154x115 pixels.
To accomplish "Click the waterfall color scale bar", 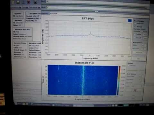I will point(119,80).
